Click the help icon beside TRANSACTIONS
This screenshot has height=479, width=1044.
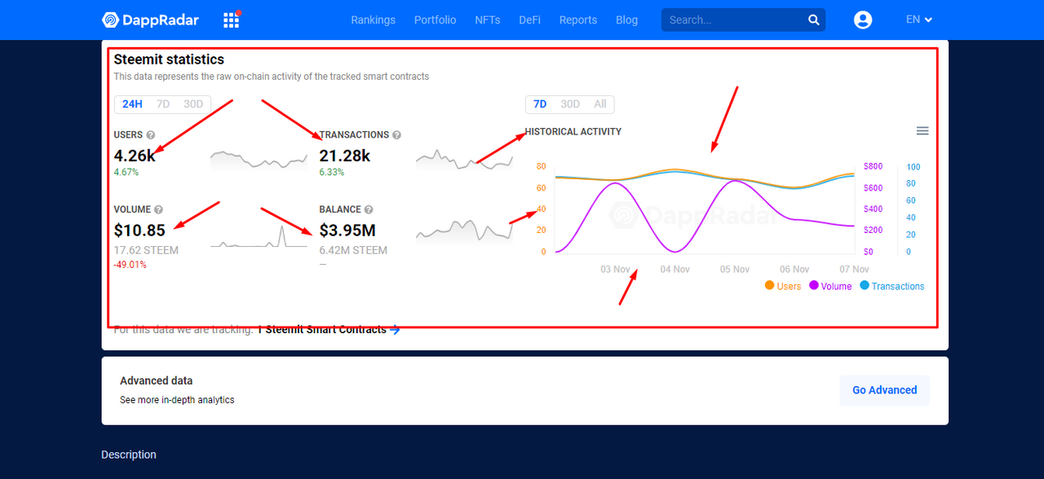point(396,135)
